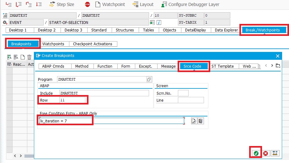Click the continue execution icon
289x163 pixels.
39,4
